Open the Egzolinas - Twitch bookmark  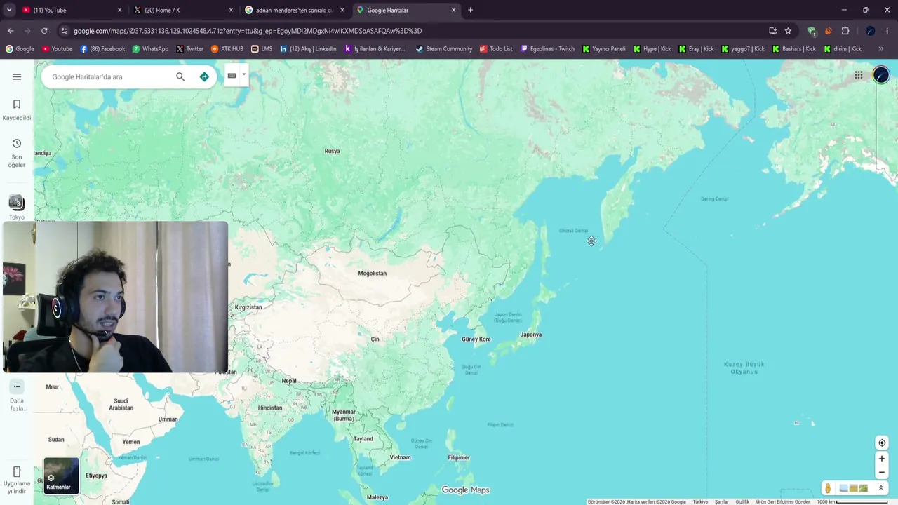547,49
